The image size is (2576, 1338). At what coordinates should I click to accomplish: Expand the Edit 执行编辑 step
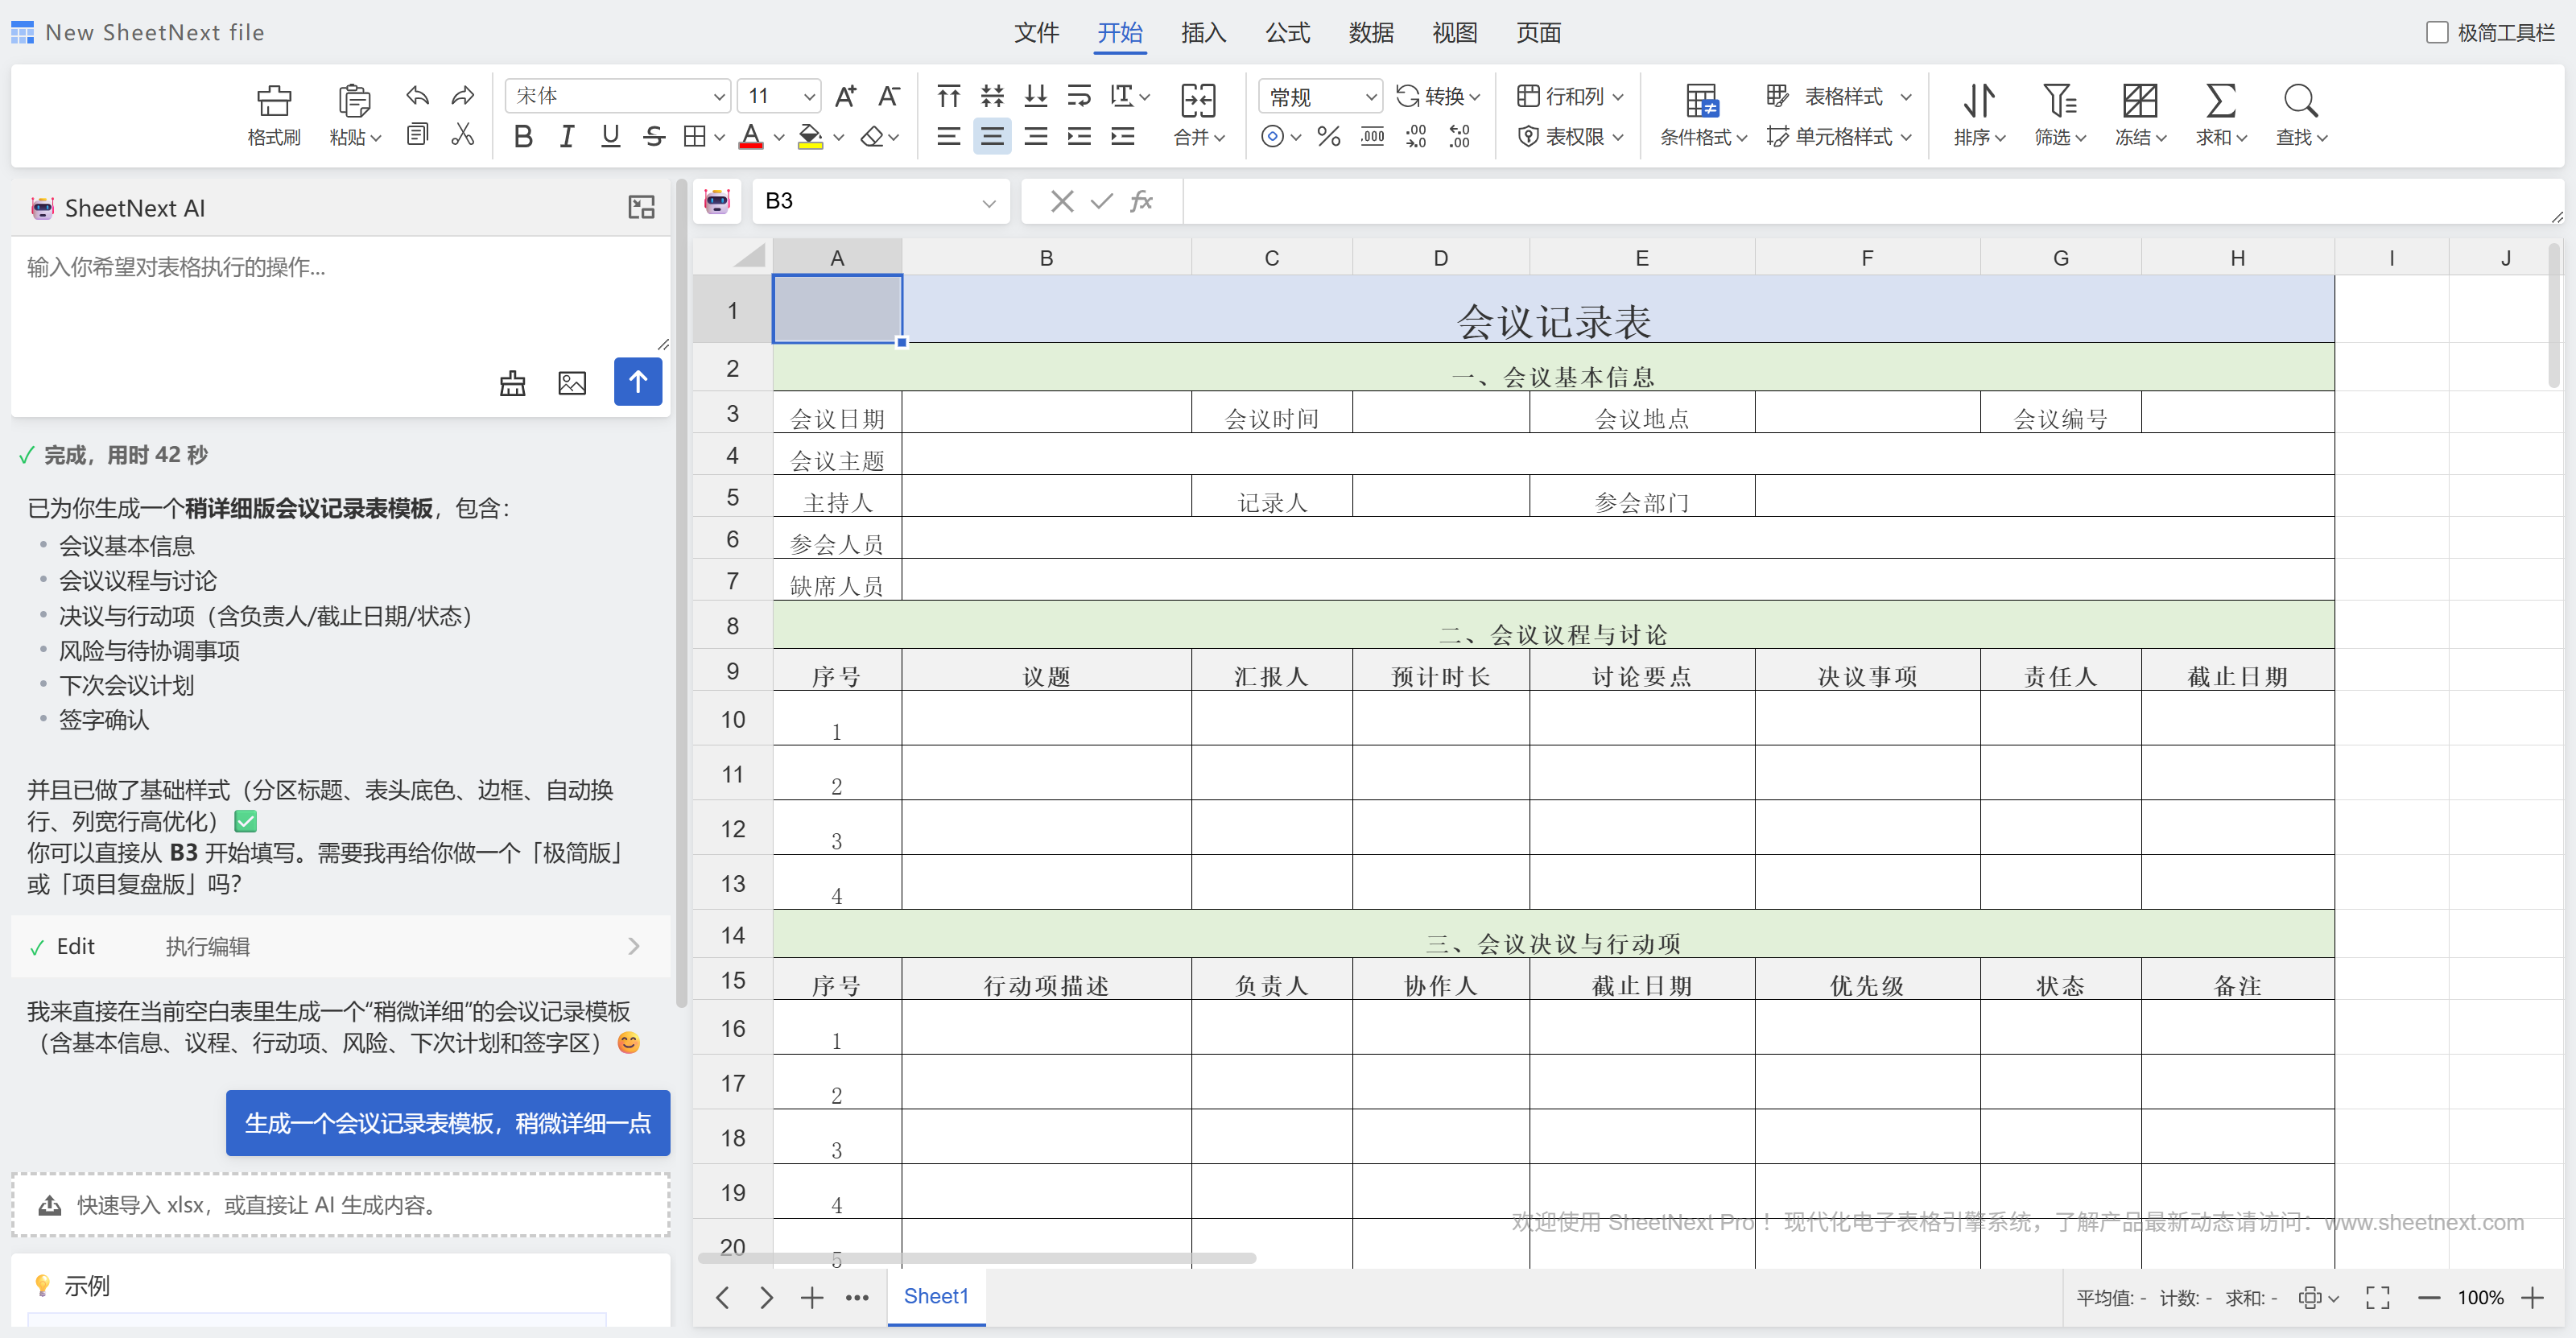click(x=340, y=946)
